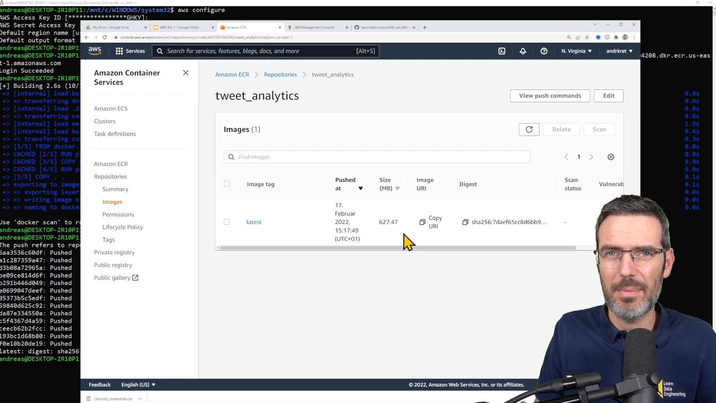
Task: Click the Delete images button
Action: tap(561, 129)
